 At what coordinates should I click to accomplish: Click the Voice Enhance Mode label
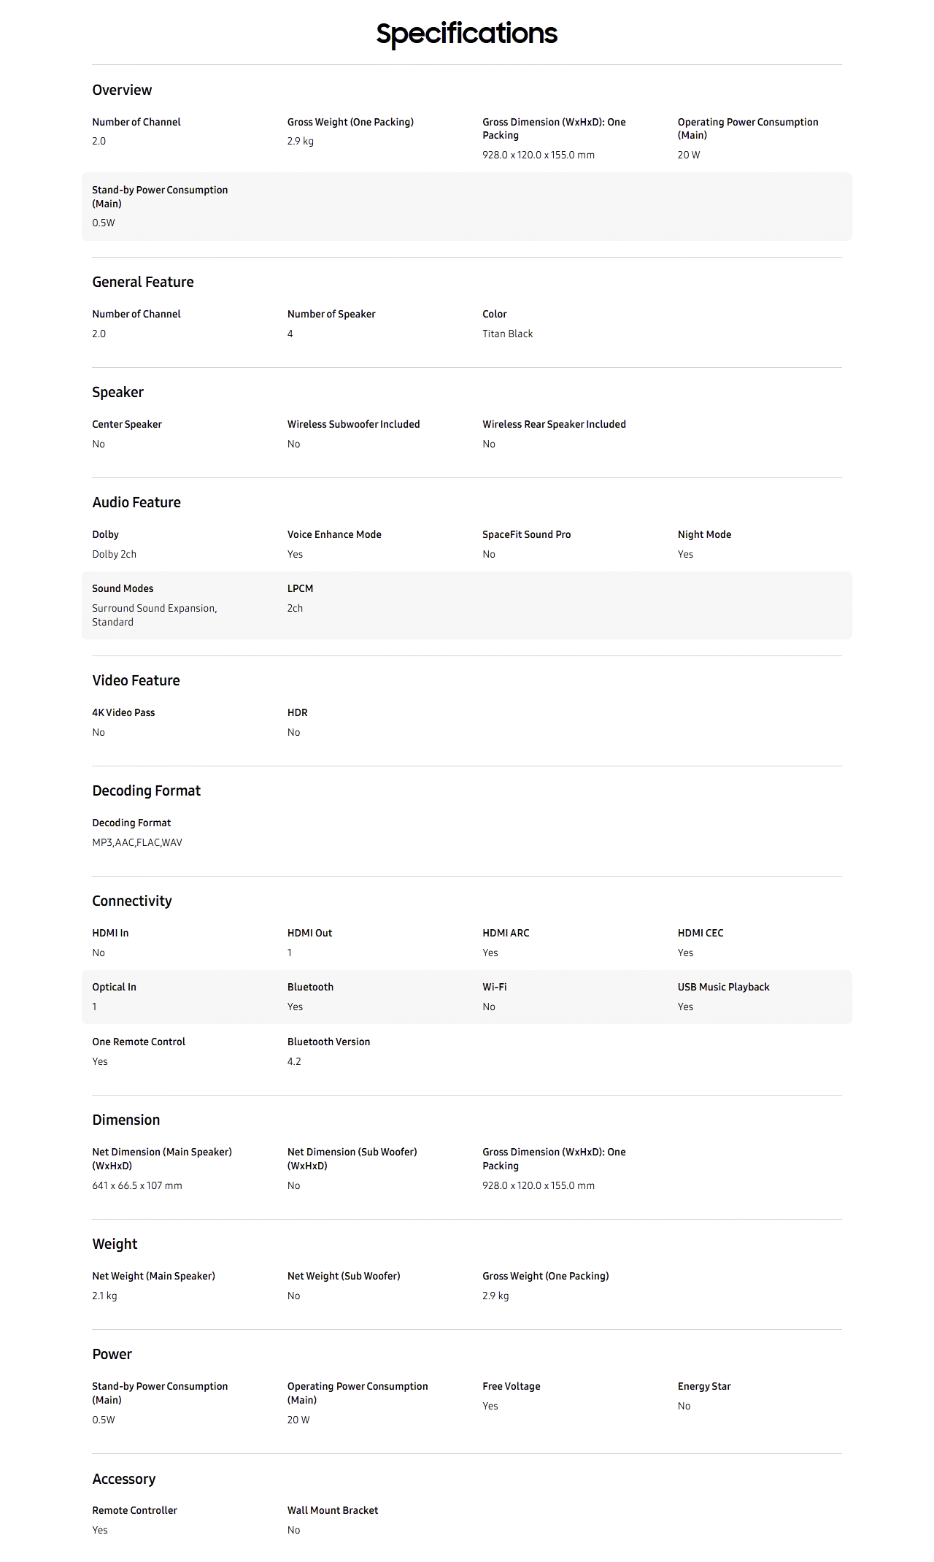[x=334, y=534]
